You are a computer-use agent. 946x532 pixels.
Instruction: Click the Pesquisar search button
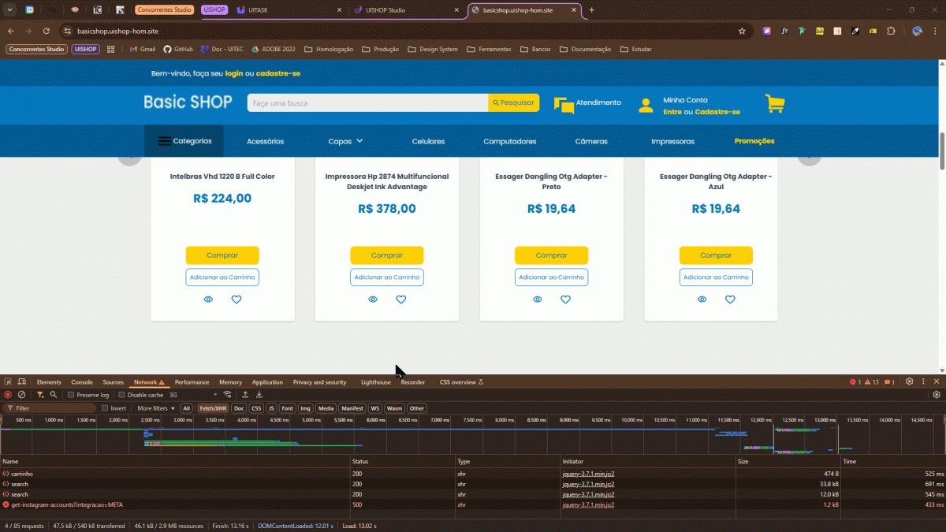coord(513,103)
